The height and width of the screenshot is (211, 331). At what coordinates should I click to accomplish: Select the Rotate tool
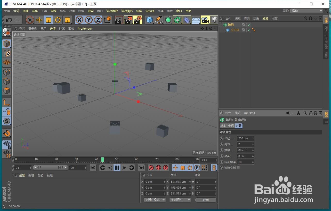58,20
